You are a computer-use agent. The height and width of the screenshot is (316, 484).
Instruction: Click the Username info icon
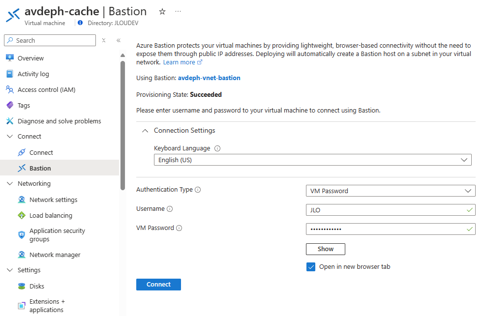[x=170, y=209]
